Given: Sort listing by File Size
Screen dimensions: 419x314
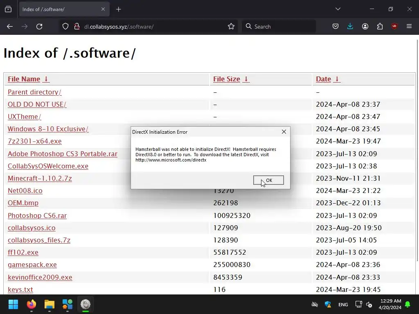Looking at the screenshot, I should (227, 79).
